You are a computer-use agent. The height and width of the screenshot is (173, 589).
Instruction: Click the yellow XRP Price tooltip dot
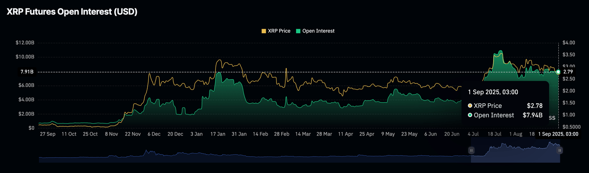[470, 106]
